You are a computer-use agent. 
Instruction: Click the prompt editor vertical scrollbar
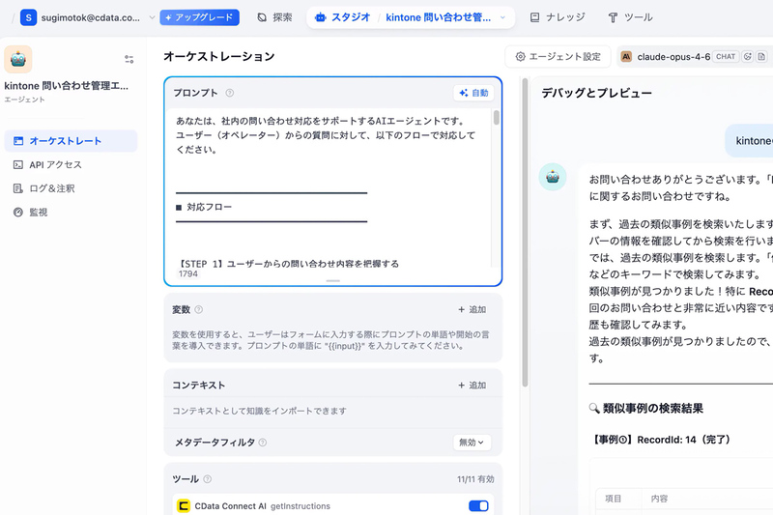(496, 118)
